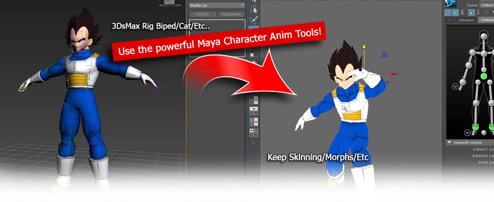Click the IK Blend T label

[x=480, y=149]
